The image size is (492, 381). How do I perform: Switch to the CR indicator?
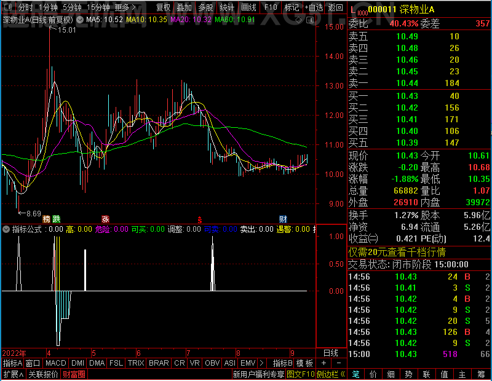pos(180,363)
